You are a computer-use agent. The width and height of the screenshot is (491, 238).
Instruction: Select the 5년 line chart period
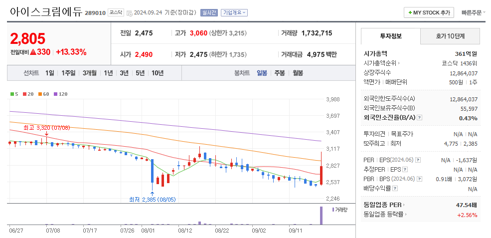tap(140, 73)
